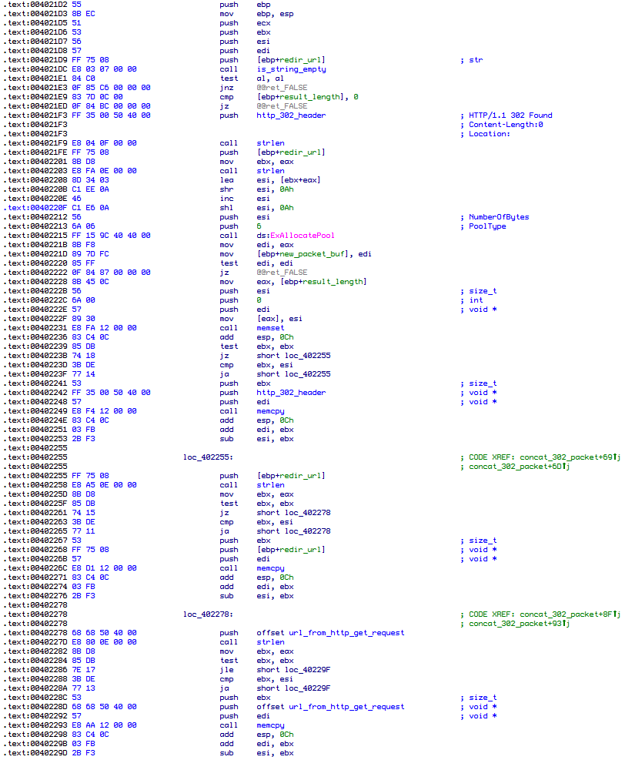The height and width of the screenshot is (760, 625).
Task: Click the strlen call at address 00402258
Action: point(270,485)
